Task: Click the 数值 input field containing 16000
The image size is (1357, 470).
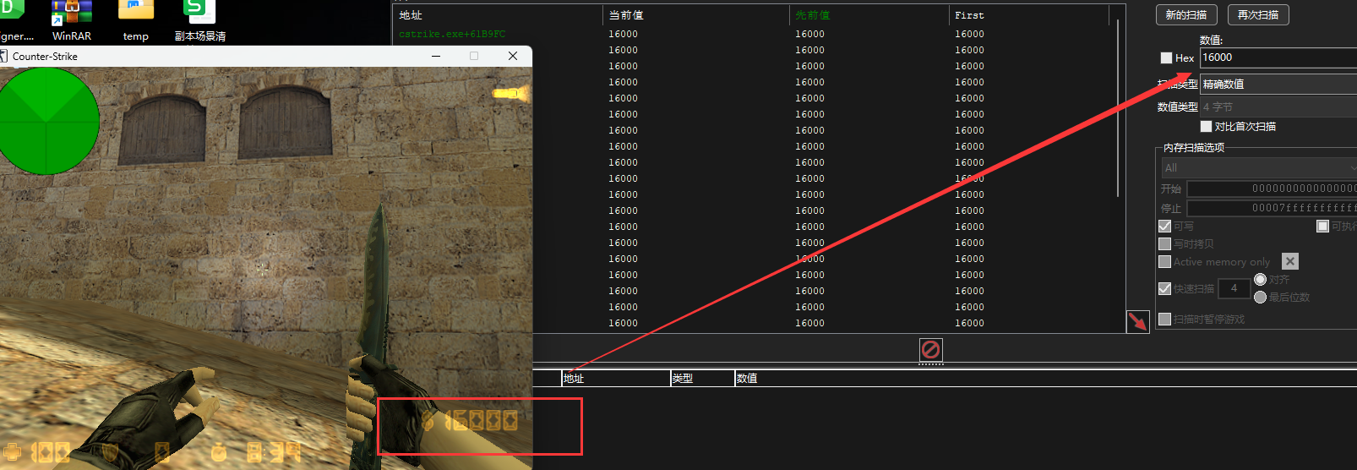Action: [1278, 57]
